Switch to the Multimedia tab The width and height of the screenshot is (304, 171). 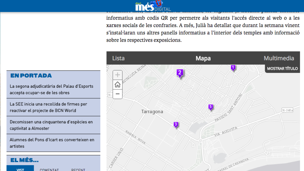[x=279, y=58]
